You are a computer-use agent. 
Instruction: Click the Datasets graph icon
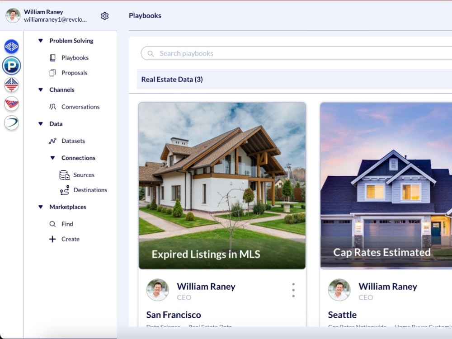point(52,141)
